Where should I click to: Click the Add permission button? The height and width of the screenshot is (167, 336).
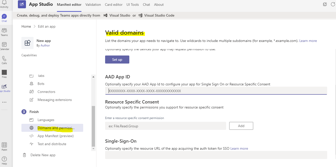point(241,126)
